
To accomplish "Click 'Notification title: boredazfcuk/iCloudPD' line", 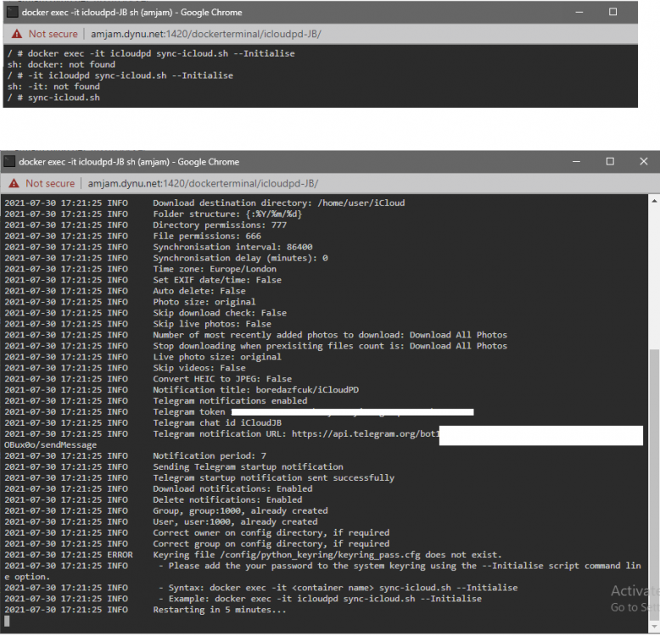I will pyautogui.click(x=255, y=390).
